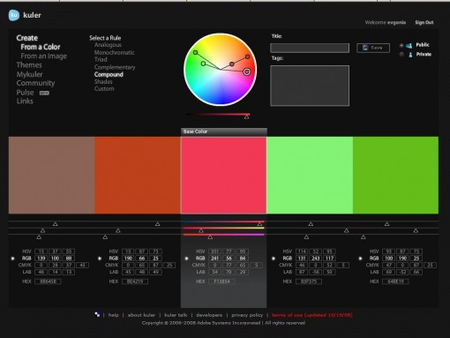The width and height of the screenshot is (450, 338).
Task: Open the kuler talk link
Action: point(176,315)
